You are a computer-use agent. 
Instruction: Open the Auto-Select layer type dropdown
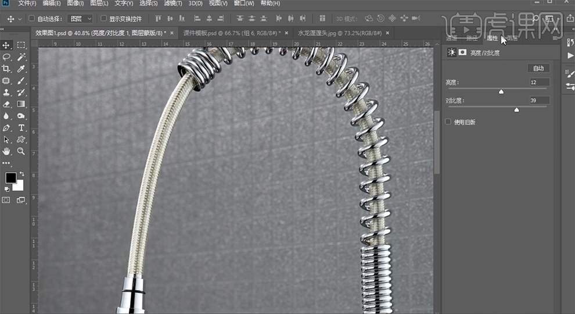[80, 19]
